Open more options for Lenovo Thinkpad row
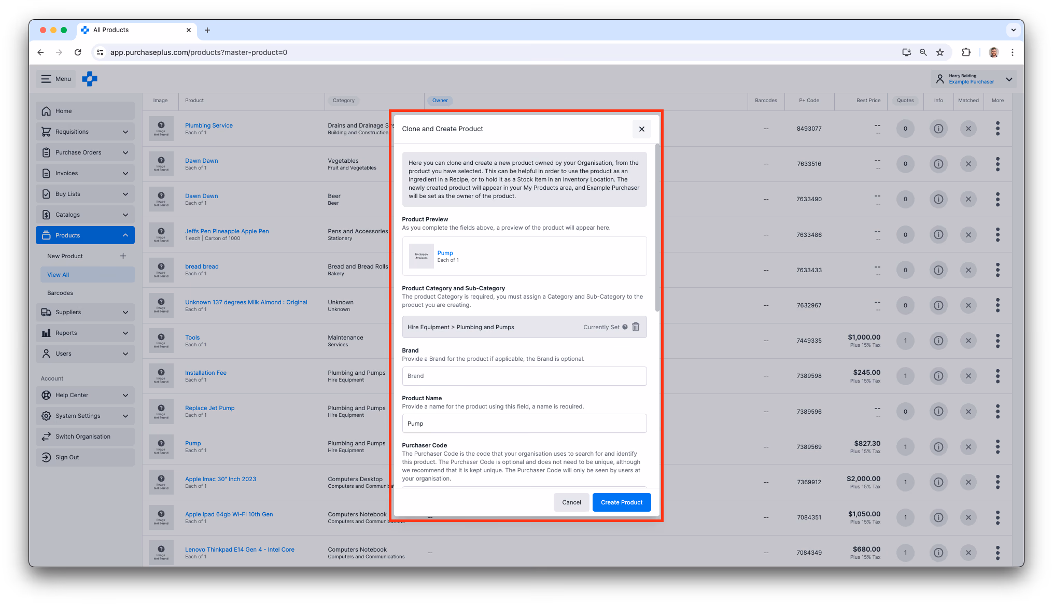 point(997,553)
